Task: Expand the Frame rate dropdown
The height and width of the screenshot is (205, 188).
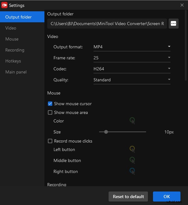Action: click(132, 58)
